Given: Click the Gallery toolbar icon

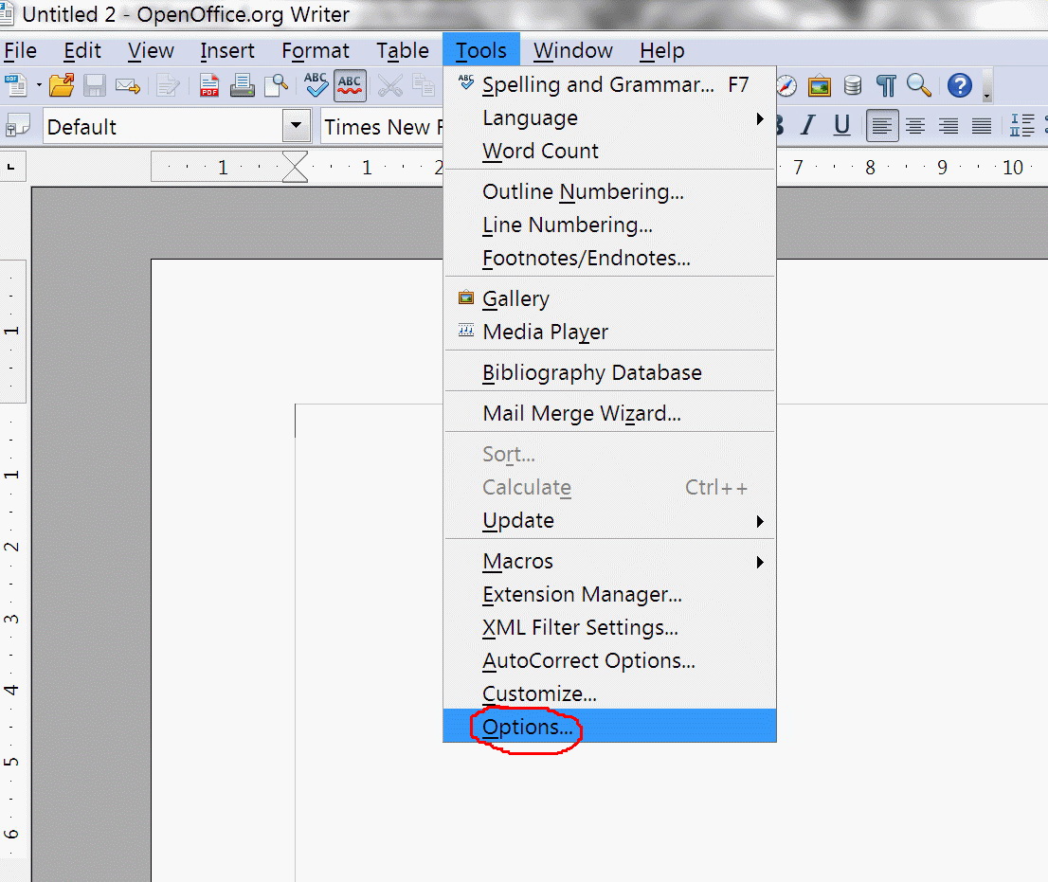Looking at the screenshot, I should click(820, 85).
